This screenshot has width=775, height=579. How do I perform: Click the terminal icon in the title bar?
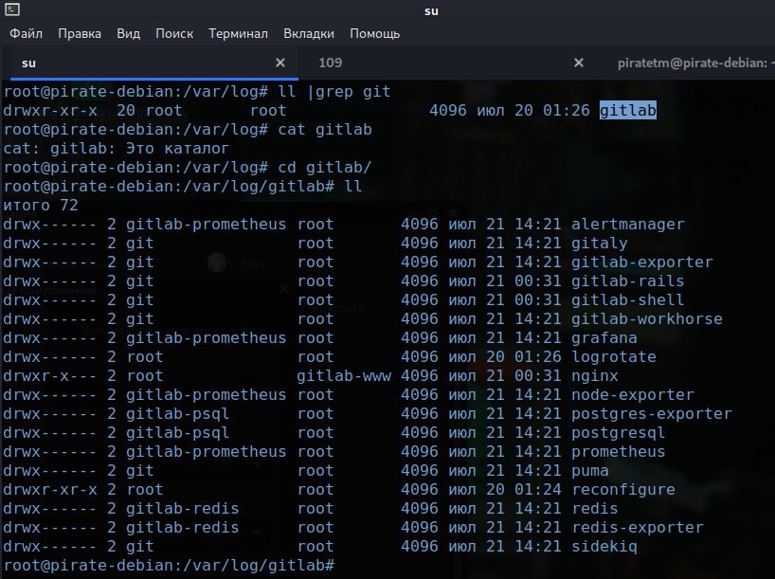point(12,9)
